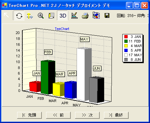Click the red JAN legend swatch
The width and height of the screenshot is (150, 123).
tap(126, 37)
